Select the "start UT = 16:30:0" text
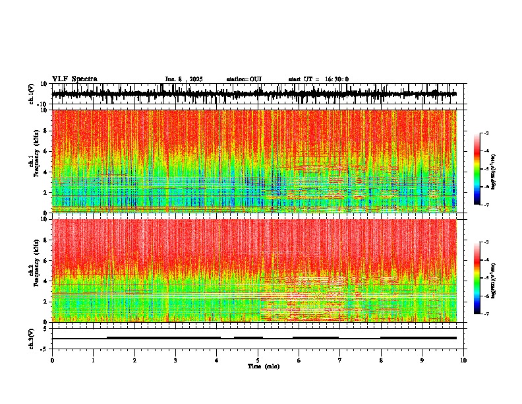 318,79
